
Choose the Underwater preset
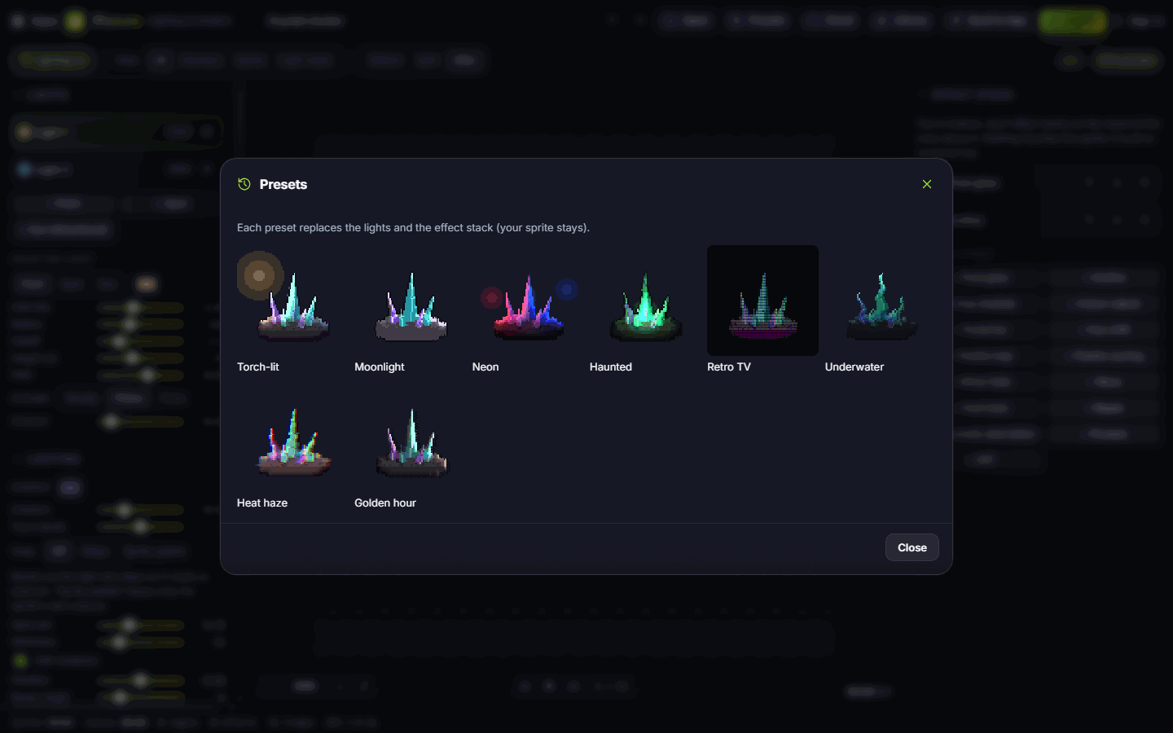[x=881, y=309]
